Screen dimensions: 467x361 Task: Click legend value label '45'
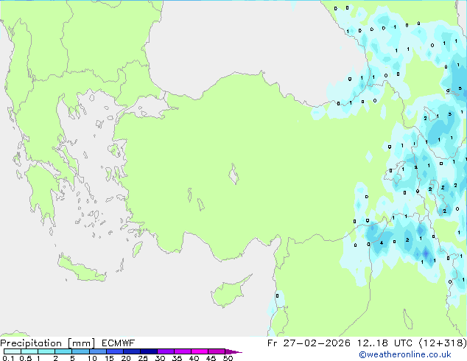211,358
